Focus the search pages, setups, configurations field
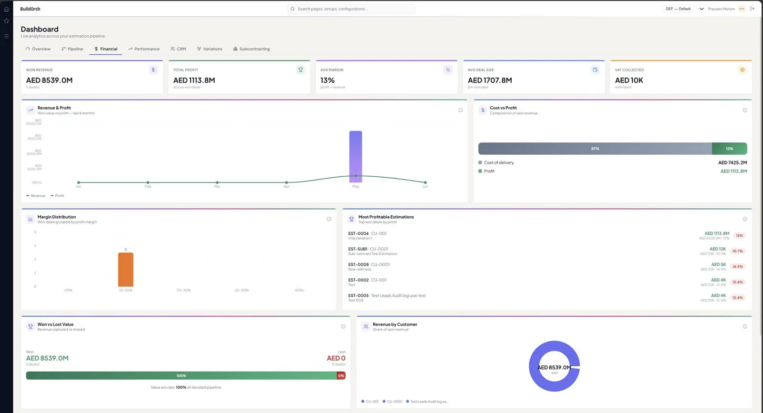 pyautogui.click(x=351, y=9)
